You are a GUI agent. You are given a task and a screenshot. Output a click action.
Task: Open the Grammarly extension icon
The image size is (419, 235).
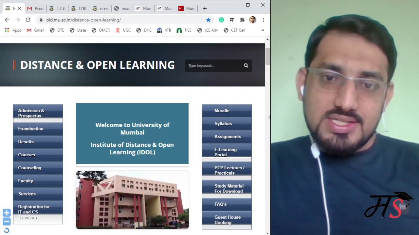(221, 20)
